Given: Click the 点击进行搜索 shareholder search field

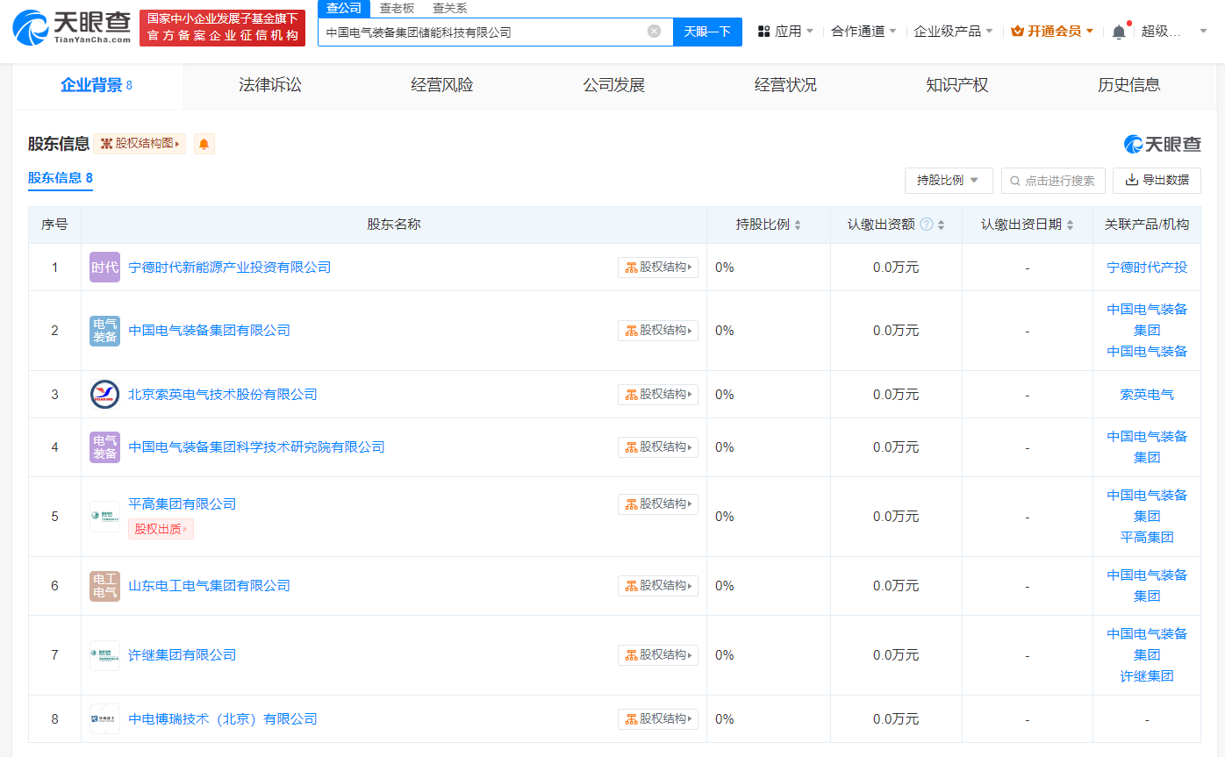Looking at the screenshot, I should pos(1053,181).
